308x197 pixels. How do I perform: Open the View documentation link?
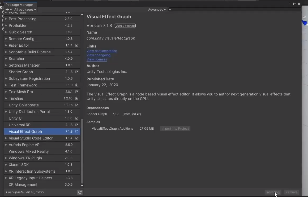tap(102, 51)
